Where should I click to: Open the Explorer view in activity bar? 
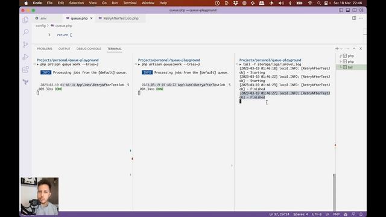coord(25,20)
